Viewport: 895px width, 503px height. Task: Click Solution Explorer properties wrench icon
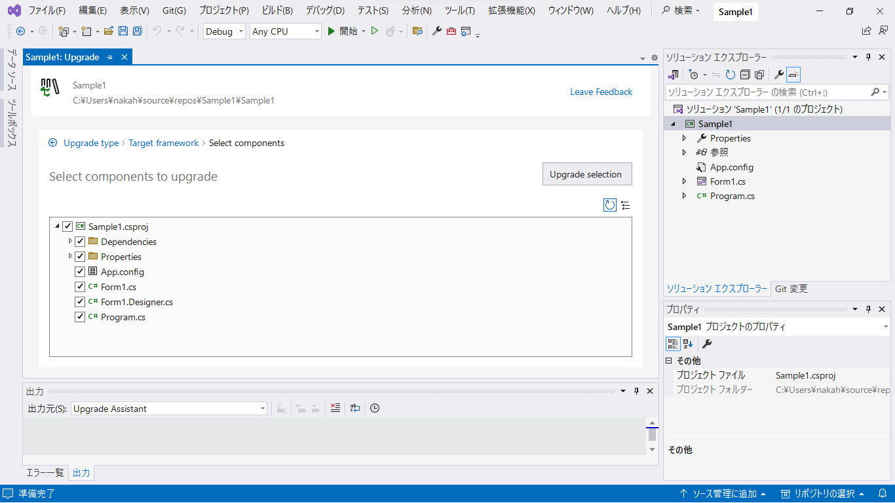click(x=778, y=75)
